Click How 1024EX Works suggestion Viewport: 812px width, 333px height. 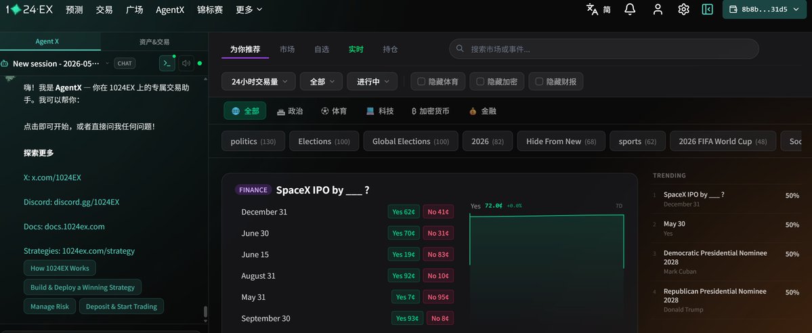[x=60, y=268]
